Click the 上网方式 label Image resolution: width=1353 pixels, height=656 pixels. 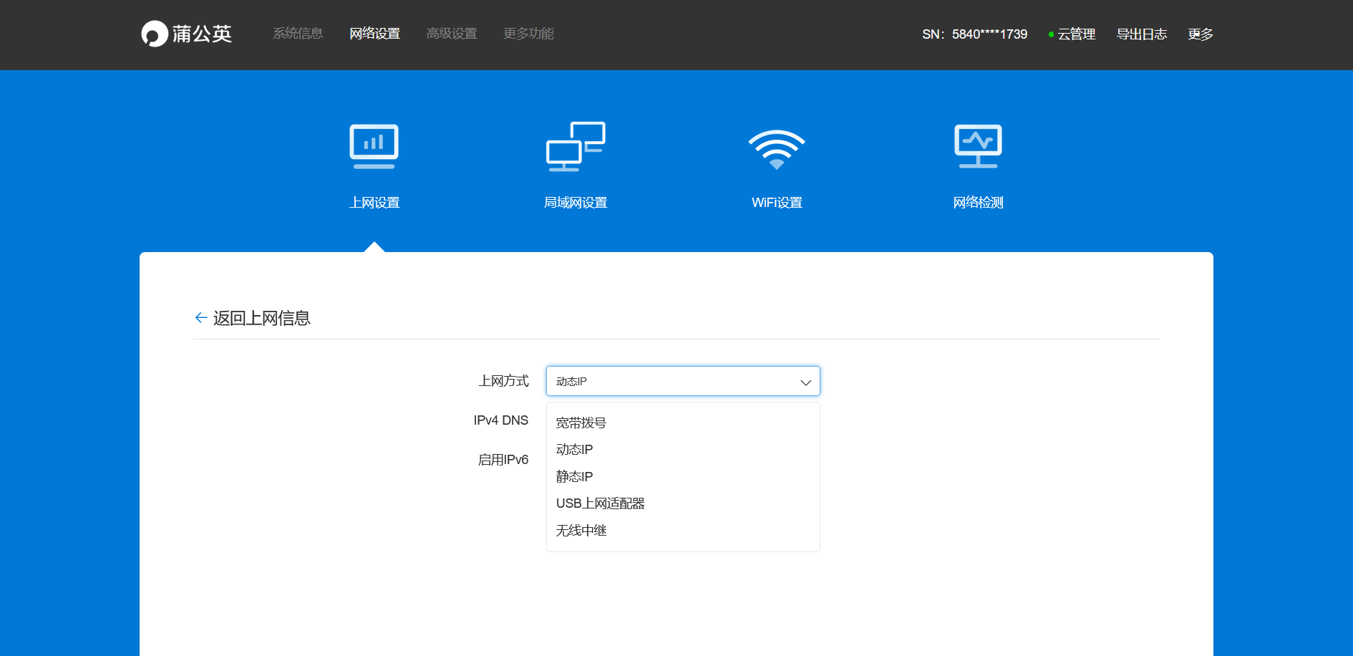pyautogui.click(x=503, y=381)
